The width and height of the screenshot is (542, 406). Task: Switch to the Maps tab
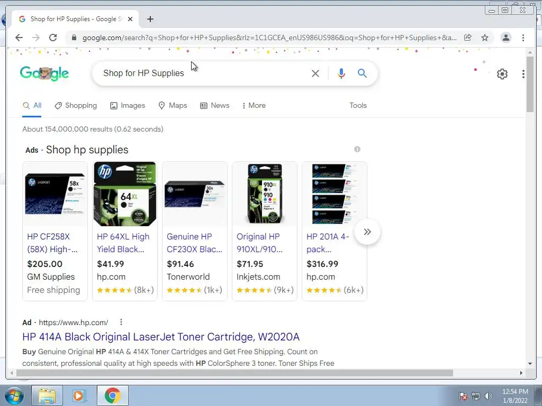pos(173,105)
